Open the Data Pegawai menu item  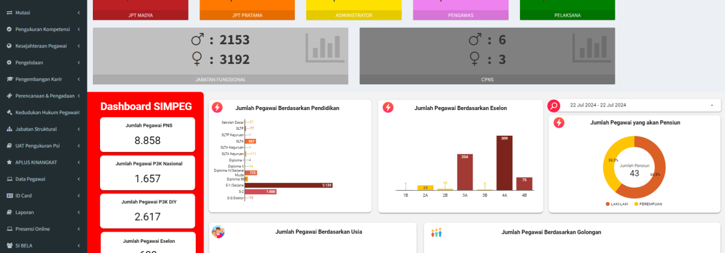[x=43, y=179]
